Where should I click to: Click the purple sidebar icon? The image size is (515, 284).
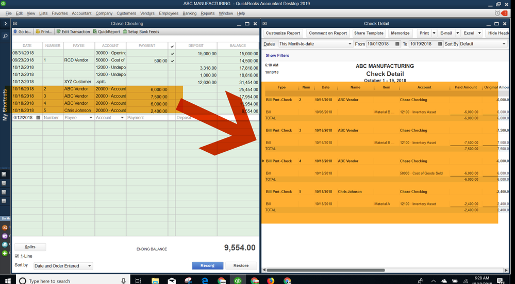coord(5,236)
